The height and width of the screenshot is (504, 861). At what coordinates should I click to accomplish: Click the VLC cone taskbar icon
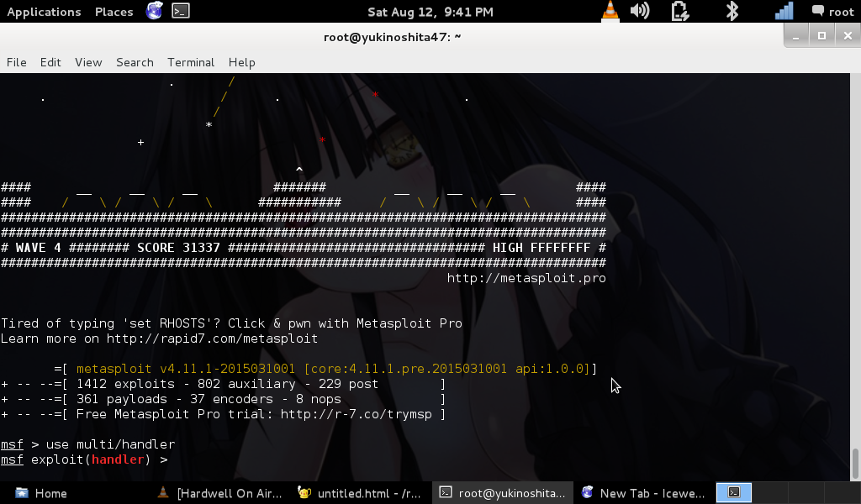point(163,492)
